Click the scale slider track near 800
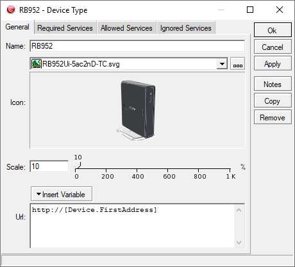 (x=198, y=169)
